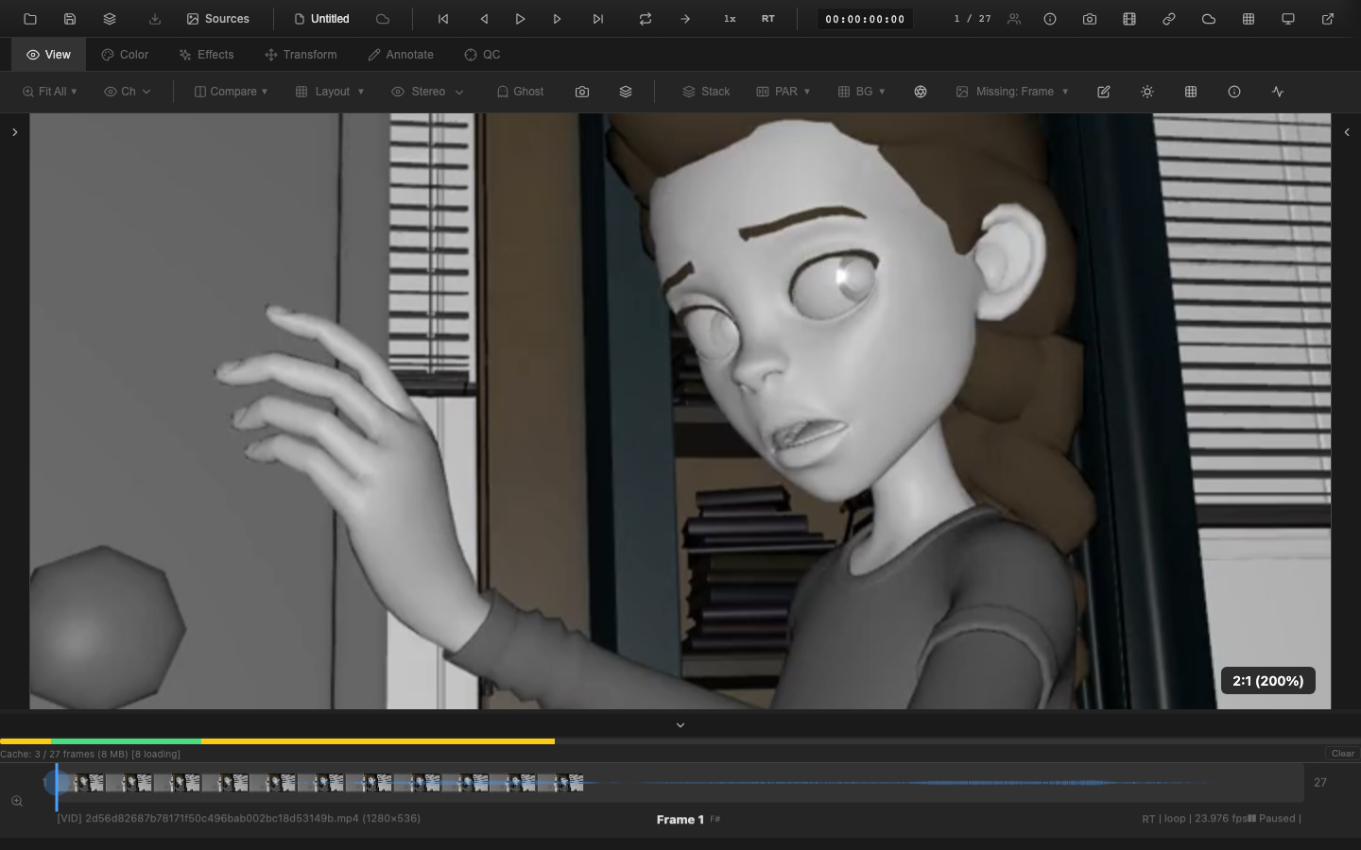Screen dimensions: 1361x850
Task: Enable looping playback
Action: click(x=645, y=18)
